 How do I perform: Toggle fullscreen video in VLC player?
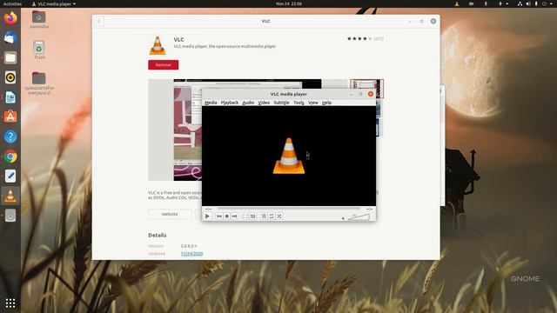tap(245, 216)
